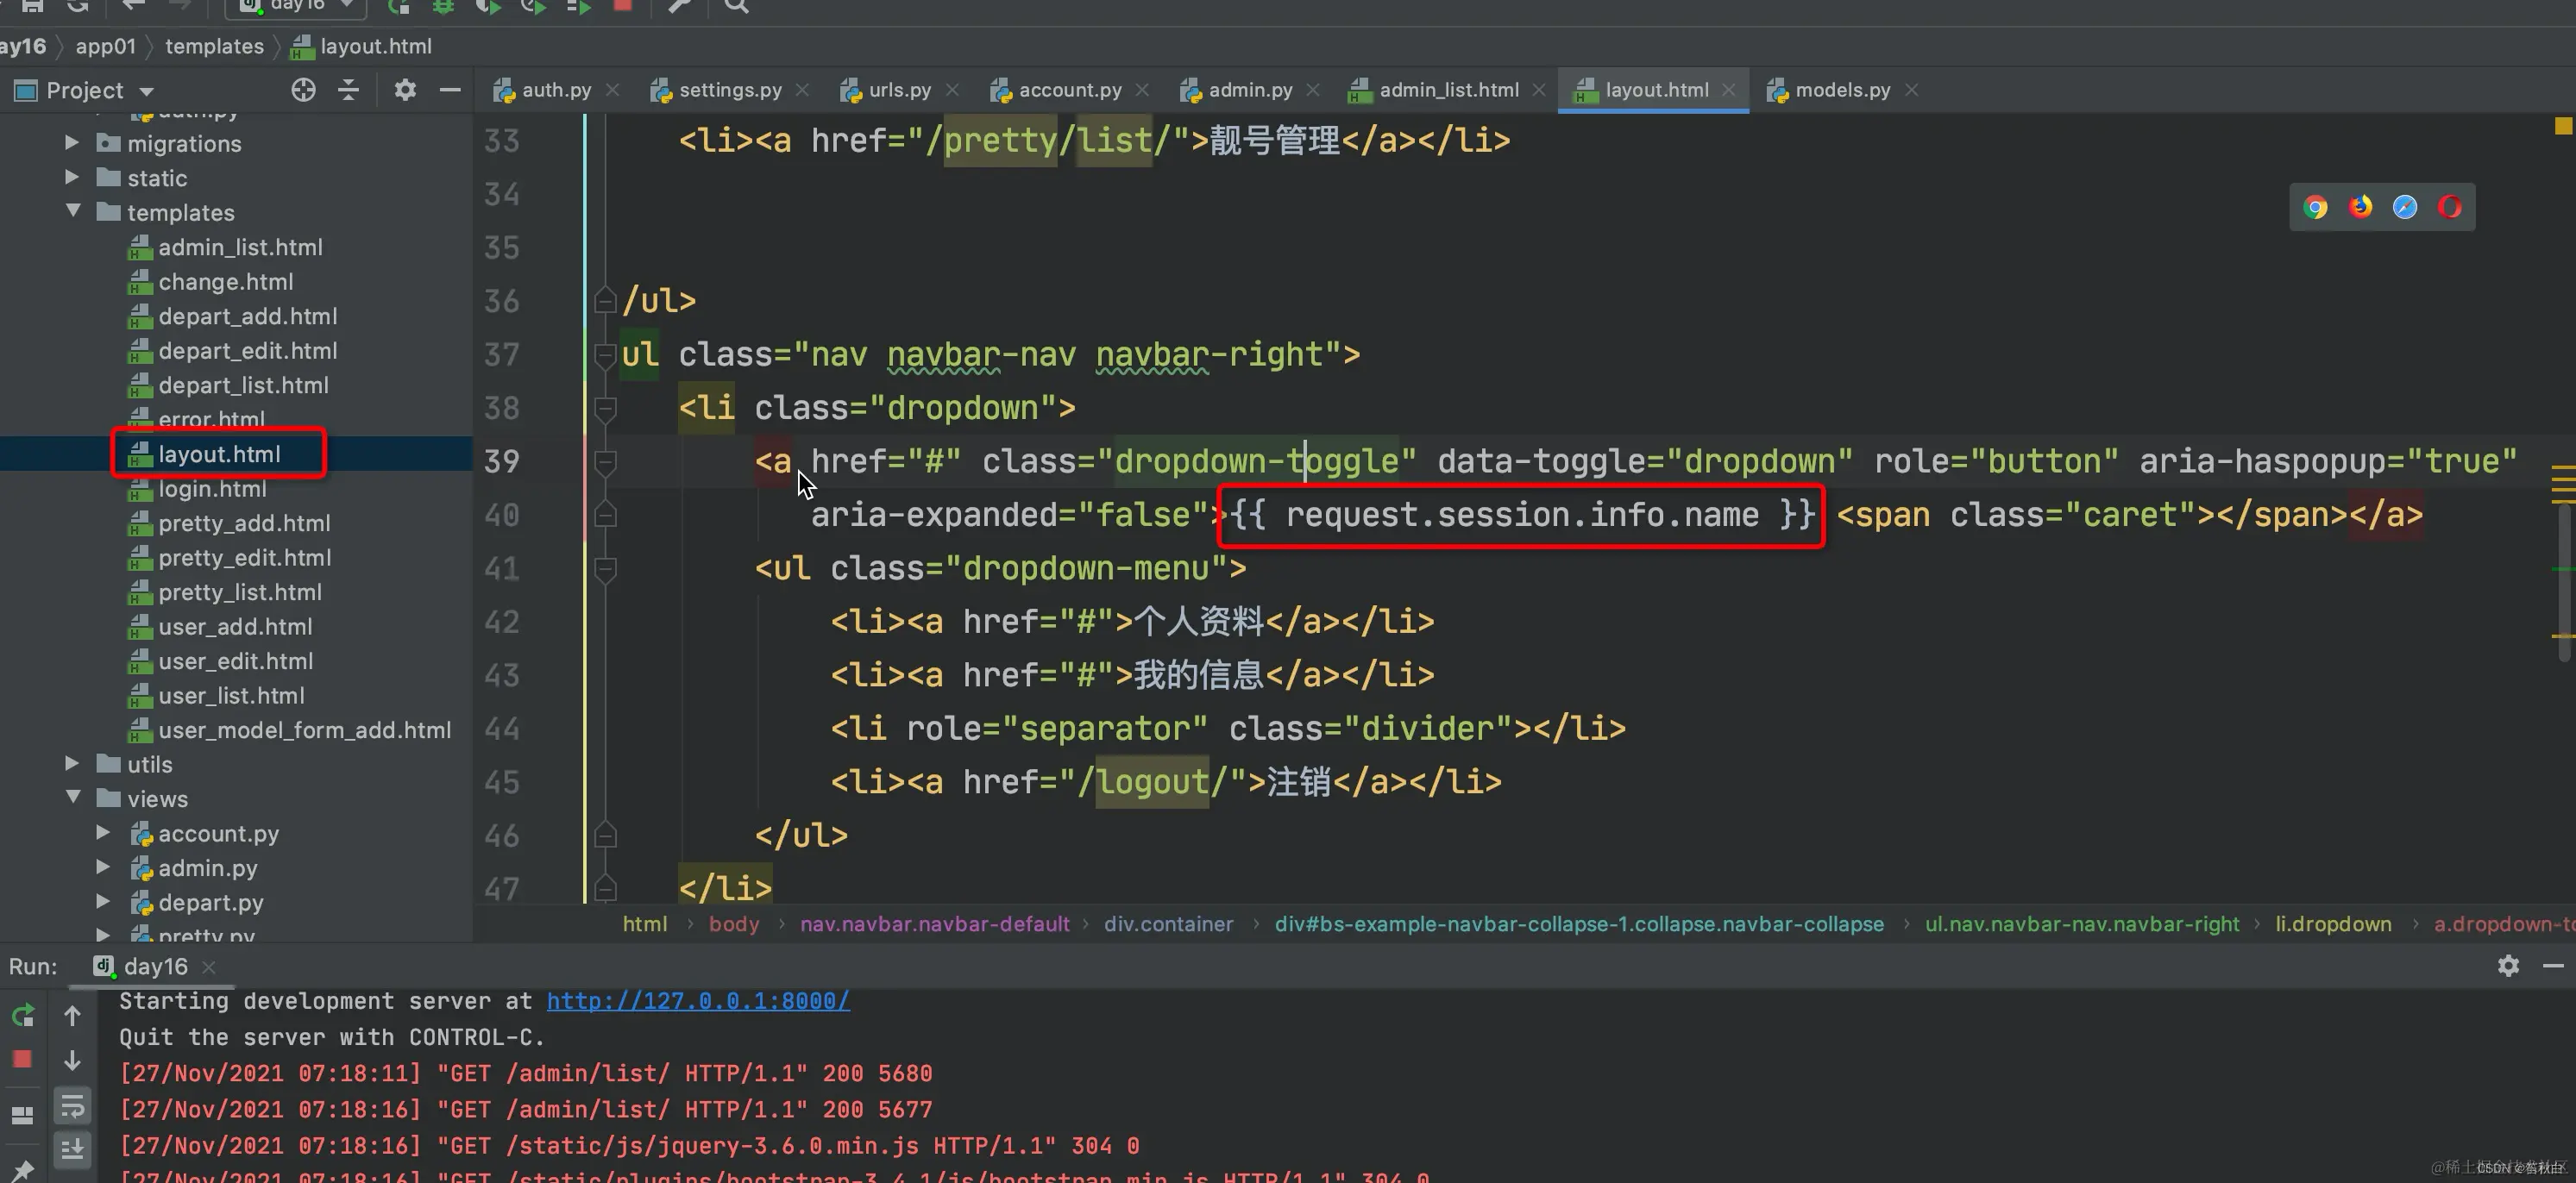Image resolution: width=2576 pixels, height=1183 pixels.
Task: Open the Project view dropdown
Action: [x=146, y=91]
